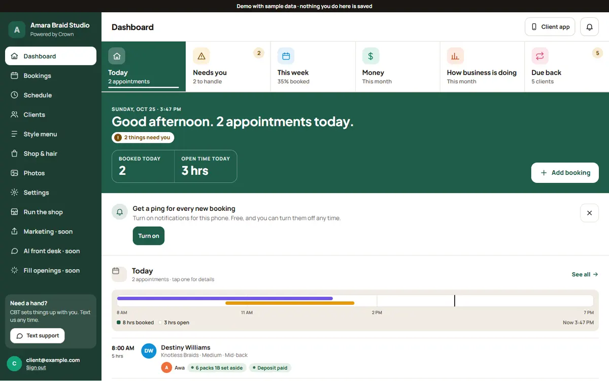609x381 pixels.
Task: Click the Due back repeat arrows icon
Action: tap(540, 56)
